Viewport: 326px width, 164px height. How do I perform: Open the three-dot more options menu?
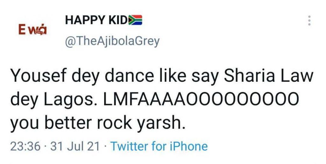click(x=309, y=20)
